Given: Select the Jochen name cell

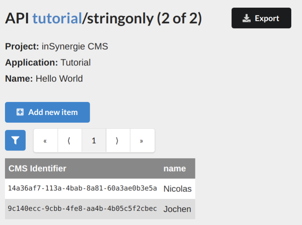Looking at the screenshot, I should click(x=177, y=209).
